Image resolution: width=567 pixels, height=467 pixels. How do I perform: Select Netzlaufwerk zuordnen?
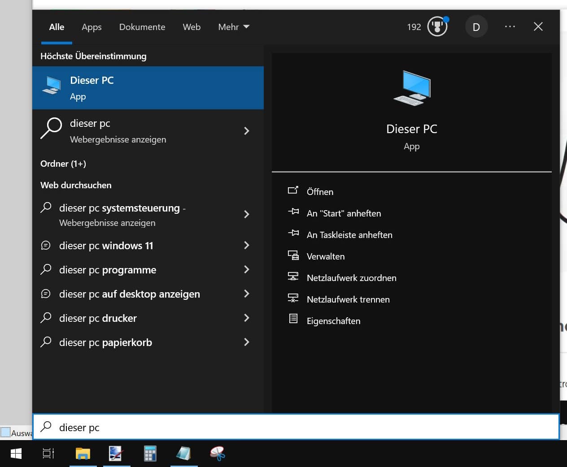tap(352, 278)
